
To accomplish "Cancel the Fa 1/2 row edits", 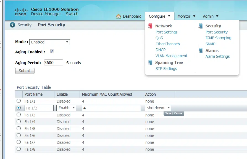I will coord(178,113).
